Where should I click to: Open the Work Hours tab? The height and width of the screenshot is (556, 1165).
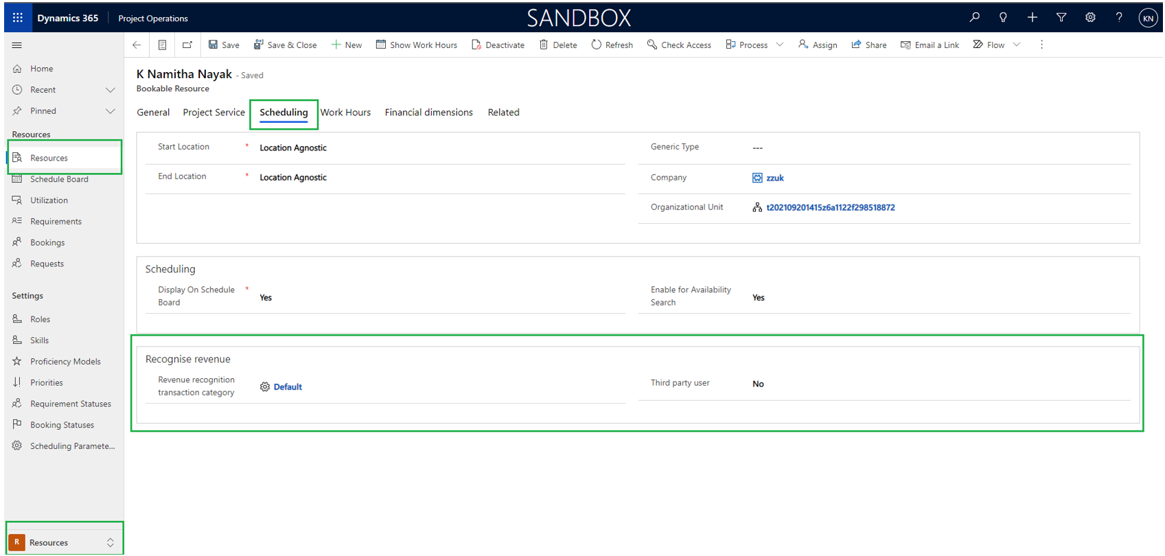[345, 113]
